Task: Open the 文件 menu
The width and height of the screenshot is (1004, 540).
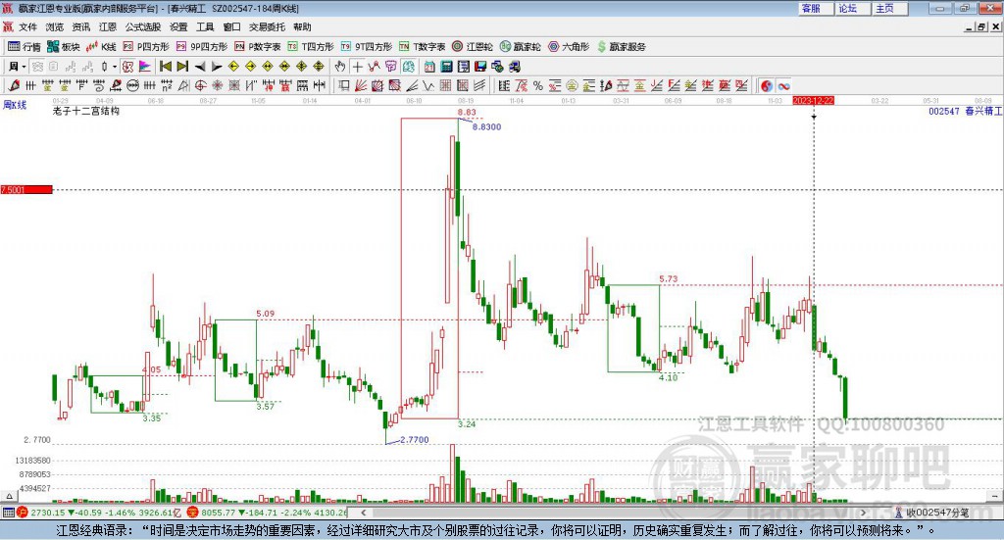Action: pos(28,26)
